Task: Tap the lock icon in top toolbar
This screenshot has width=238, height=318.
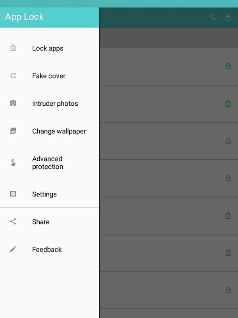Action: click(228, 17)
